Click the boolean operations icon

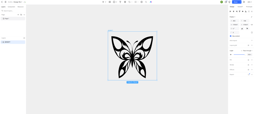pos(129,2)
